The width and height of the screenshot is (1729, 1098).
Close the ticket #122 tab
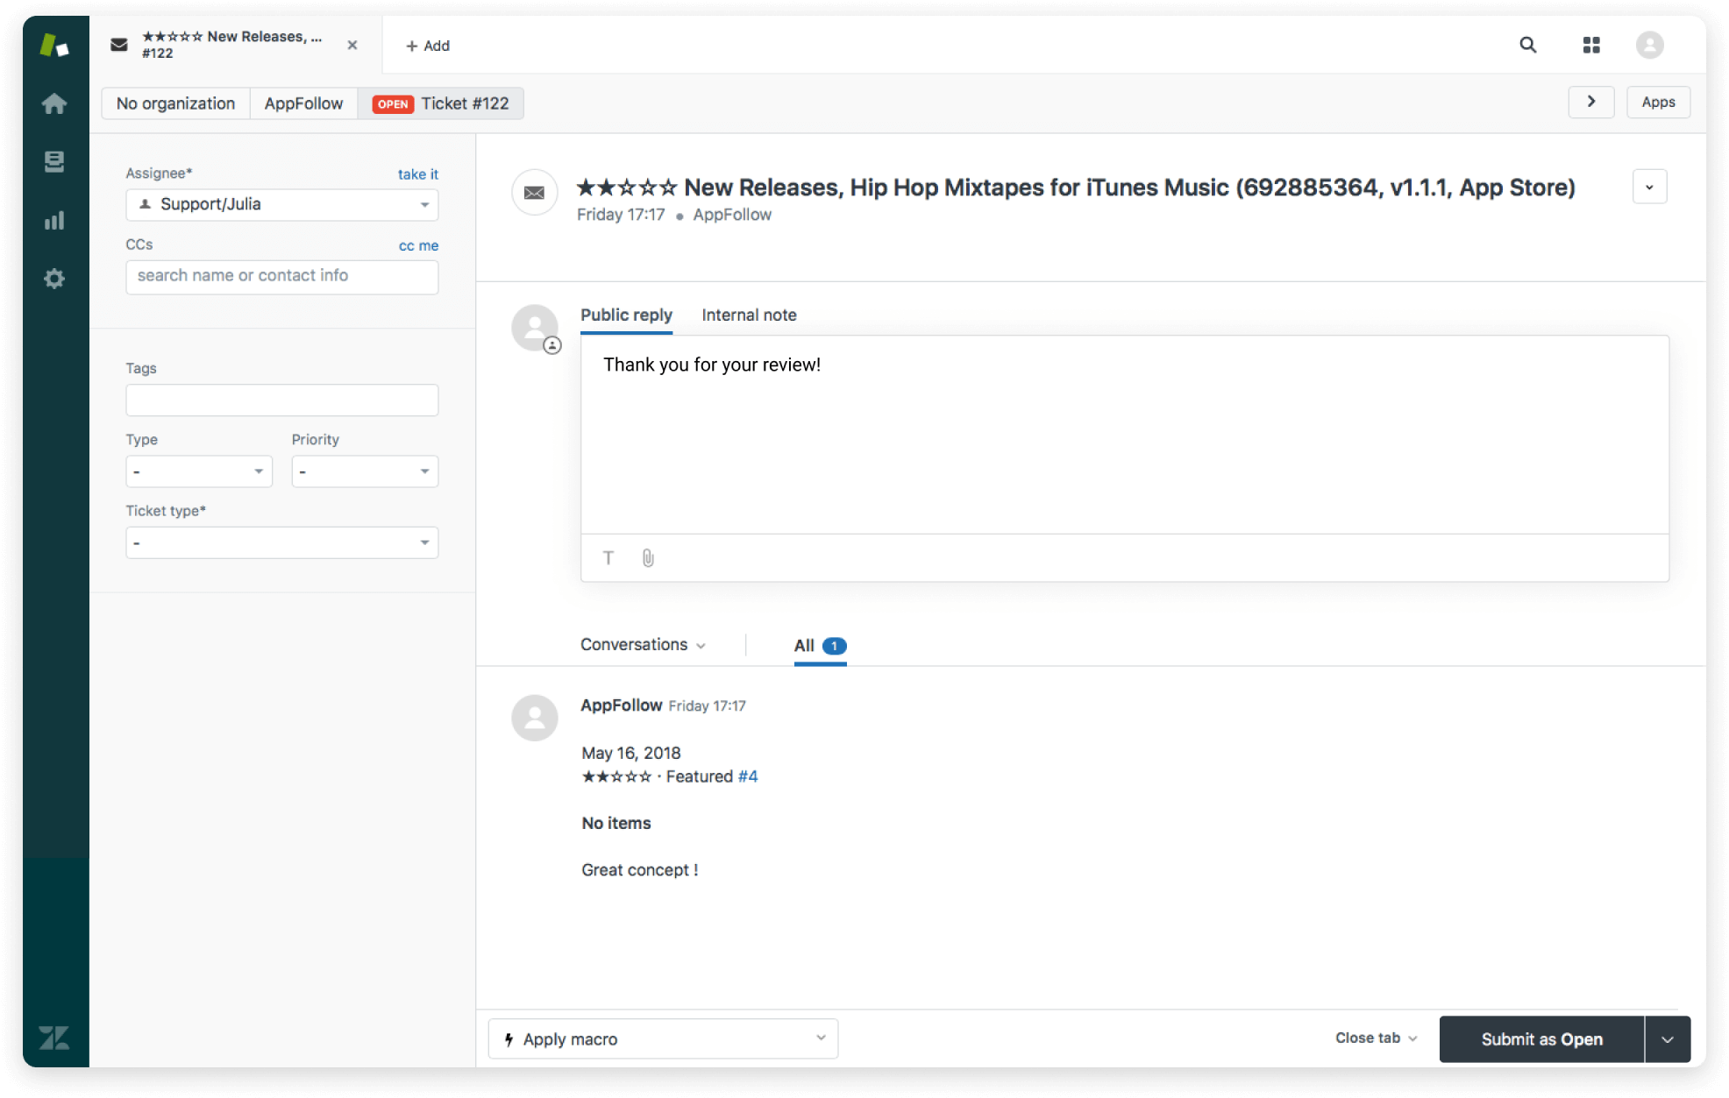352,45
